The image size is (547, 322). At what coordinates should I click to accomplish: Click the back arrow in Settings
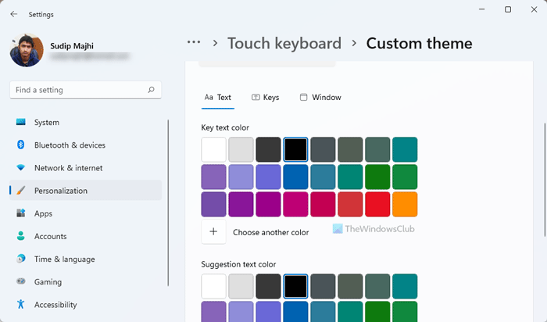[13, 14]
